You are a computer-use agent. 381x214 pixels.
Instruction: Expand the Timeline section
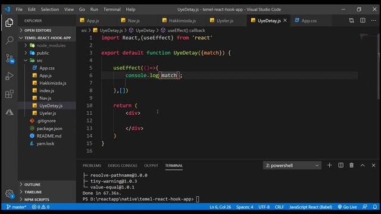coord(47,192)
